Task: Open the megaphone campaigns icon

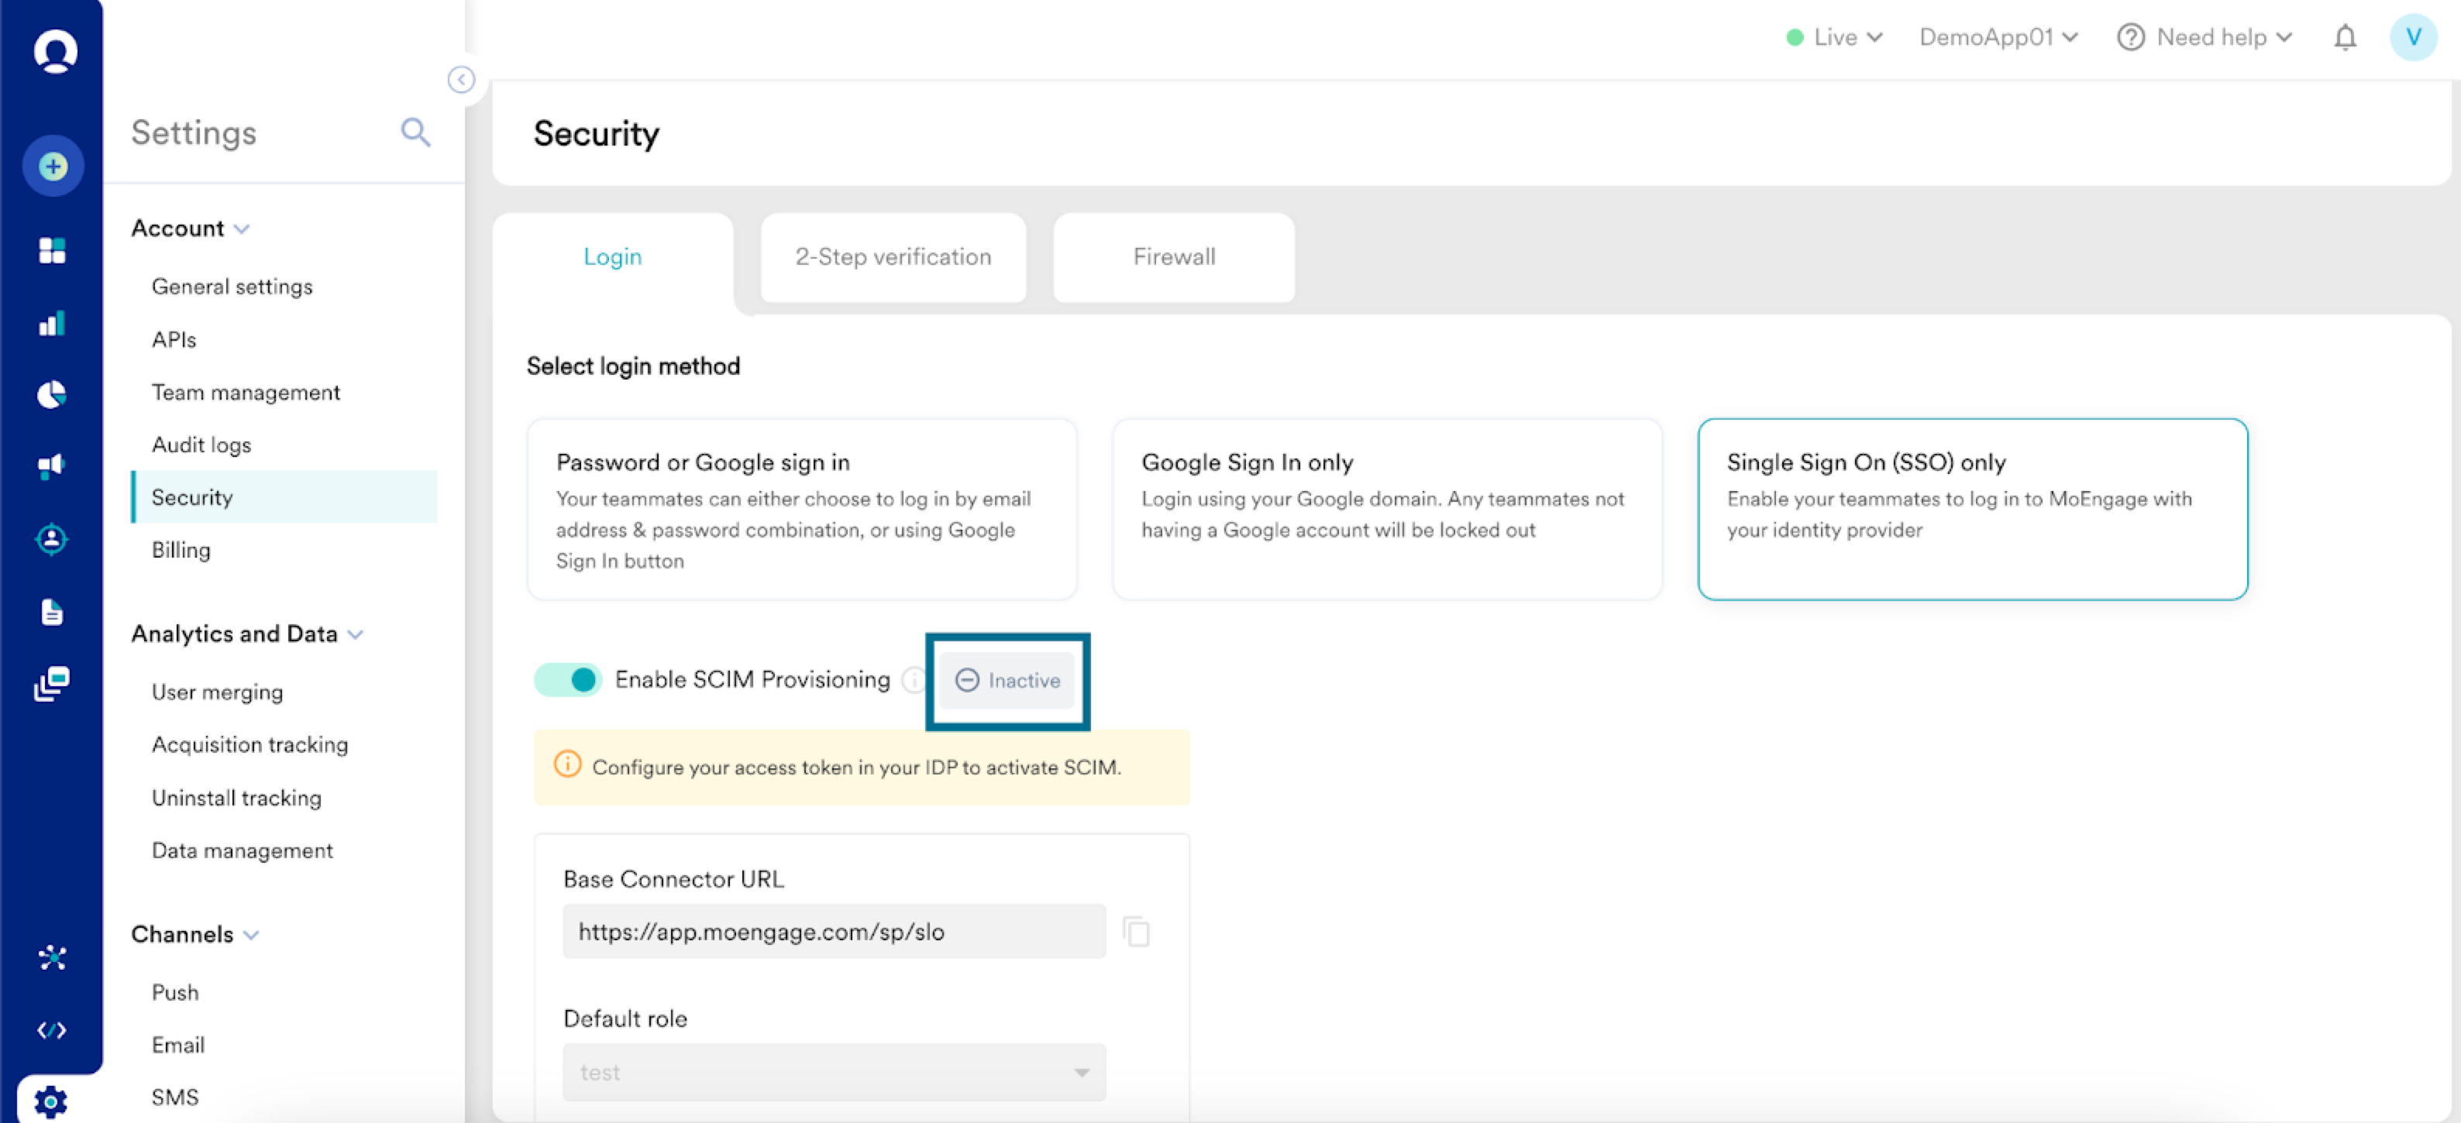Action: (52, 465)
